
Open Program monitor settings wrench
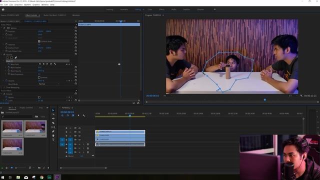(x=301, y=95)
